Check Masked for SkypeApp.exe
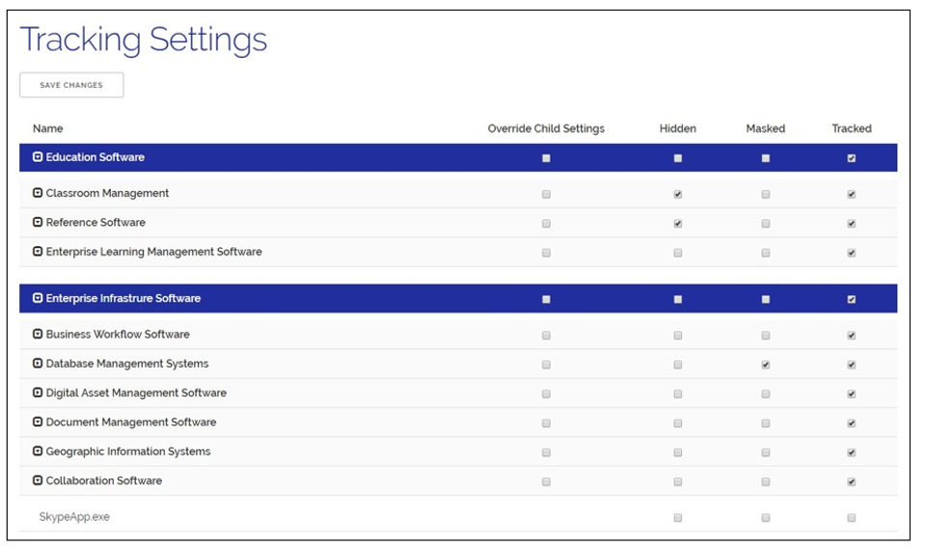 click(766, 518)
